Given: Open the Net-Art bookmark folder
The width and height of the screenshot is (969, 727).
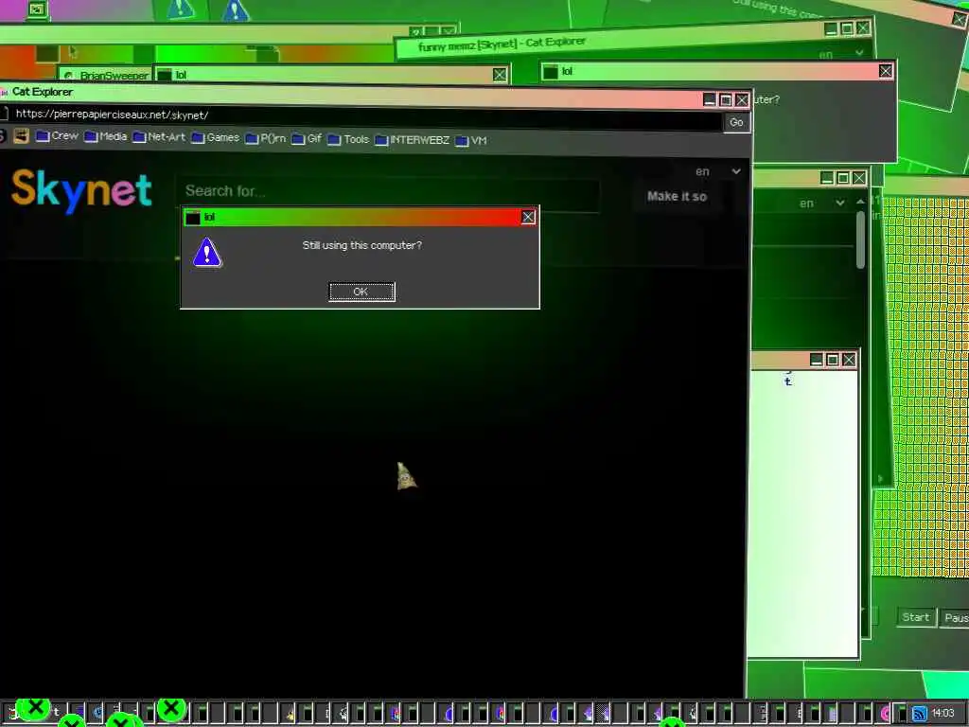Looking at the screenshot, I should point(159,136).
